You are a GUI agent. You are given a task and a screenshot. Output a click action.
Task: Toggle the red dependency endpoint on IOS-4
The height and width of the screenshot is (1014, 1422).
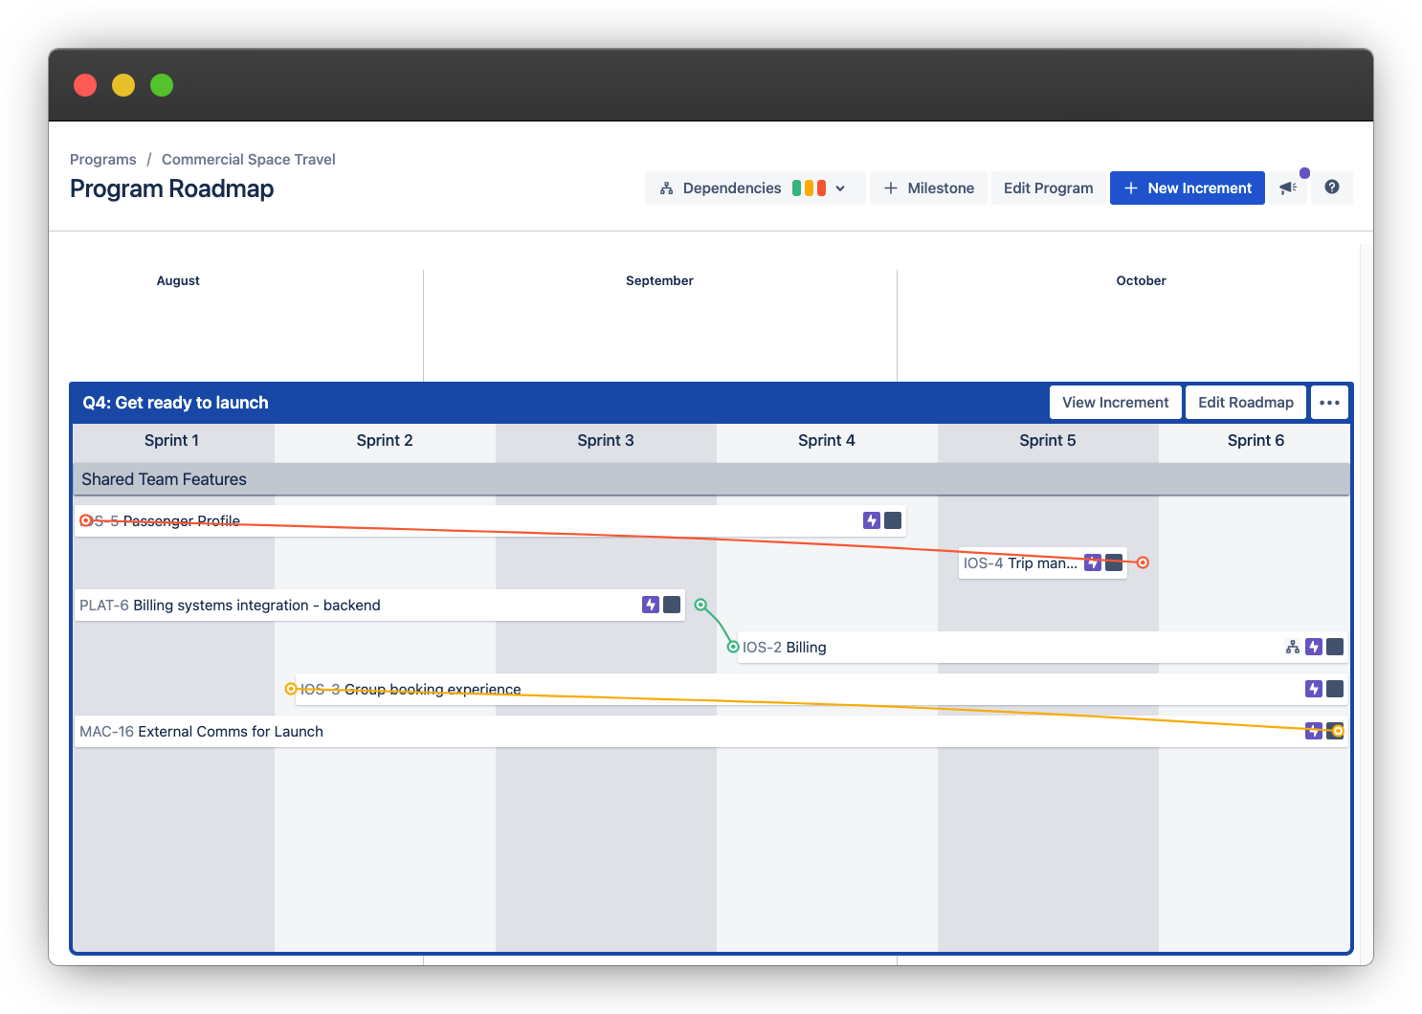pos(1143,562)
